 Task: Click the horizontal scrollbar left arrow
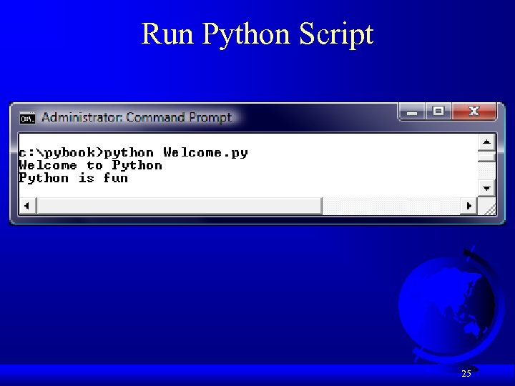27,206
